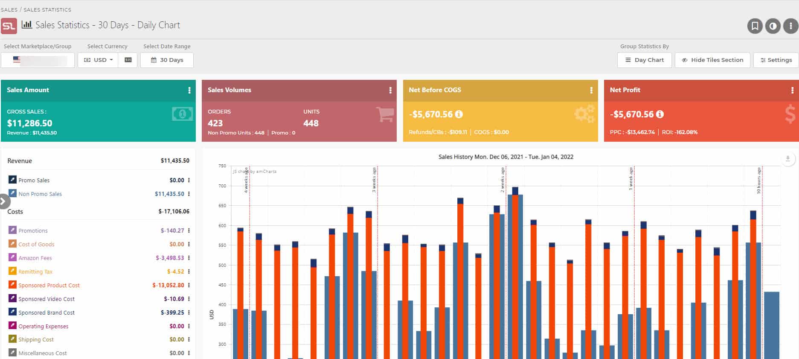The image size is (799, 359).
Task: Click the rightmost blue sales bar
Action: coord(772,325)
